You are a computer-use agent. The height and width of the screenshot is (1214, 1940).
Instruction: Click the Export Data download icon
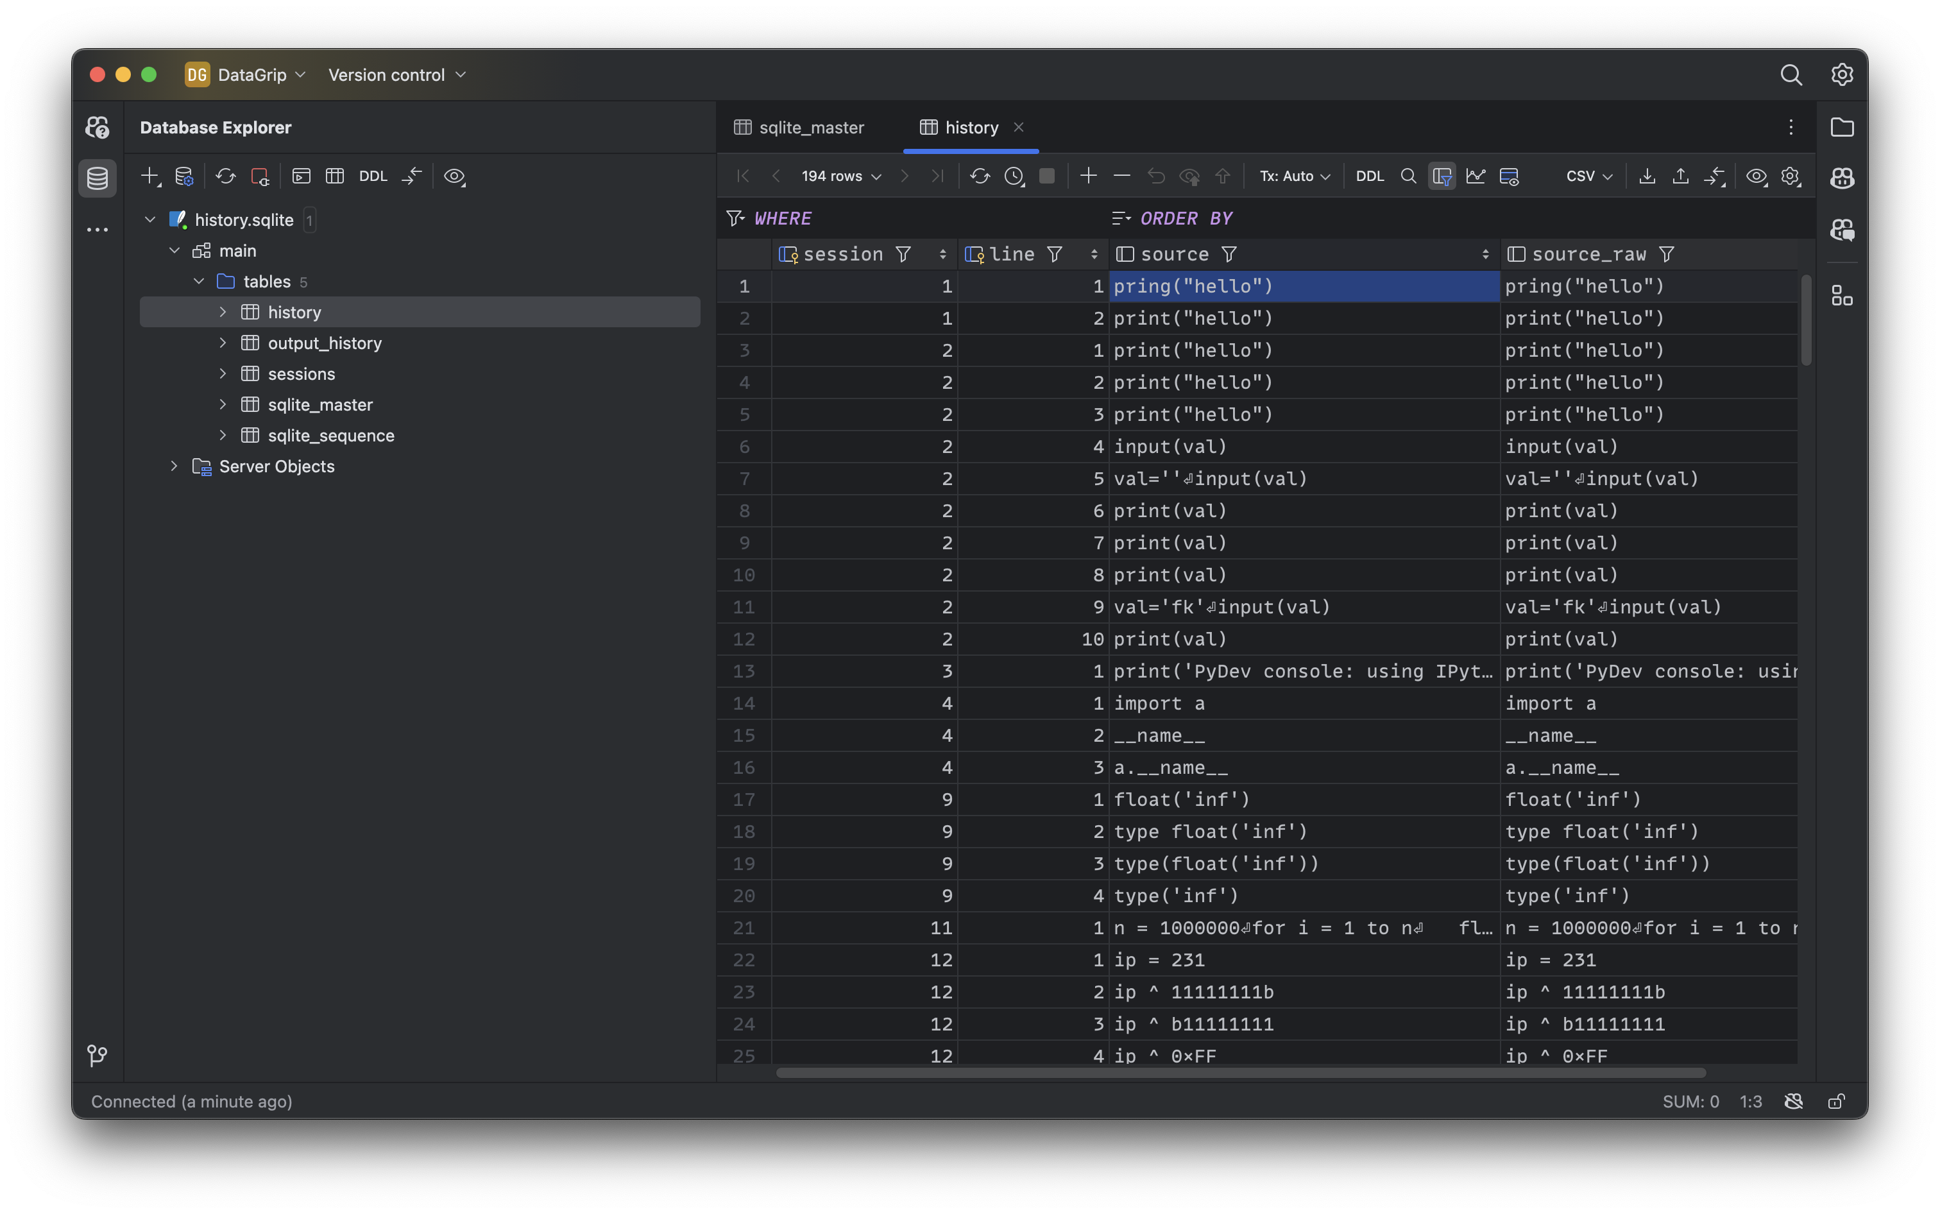tap(1647, 176)
